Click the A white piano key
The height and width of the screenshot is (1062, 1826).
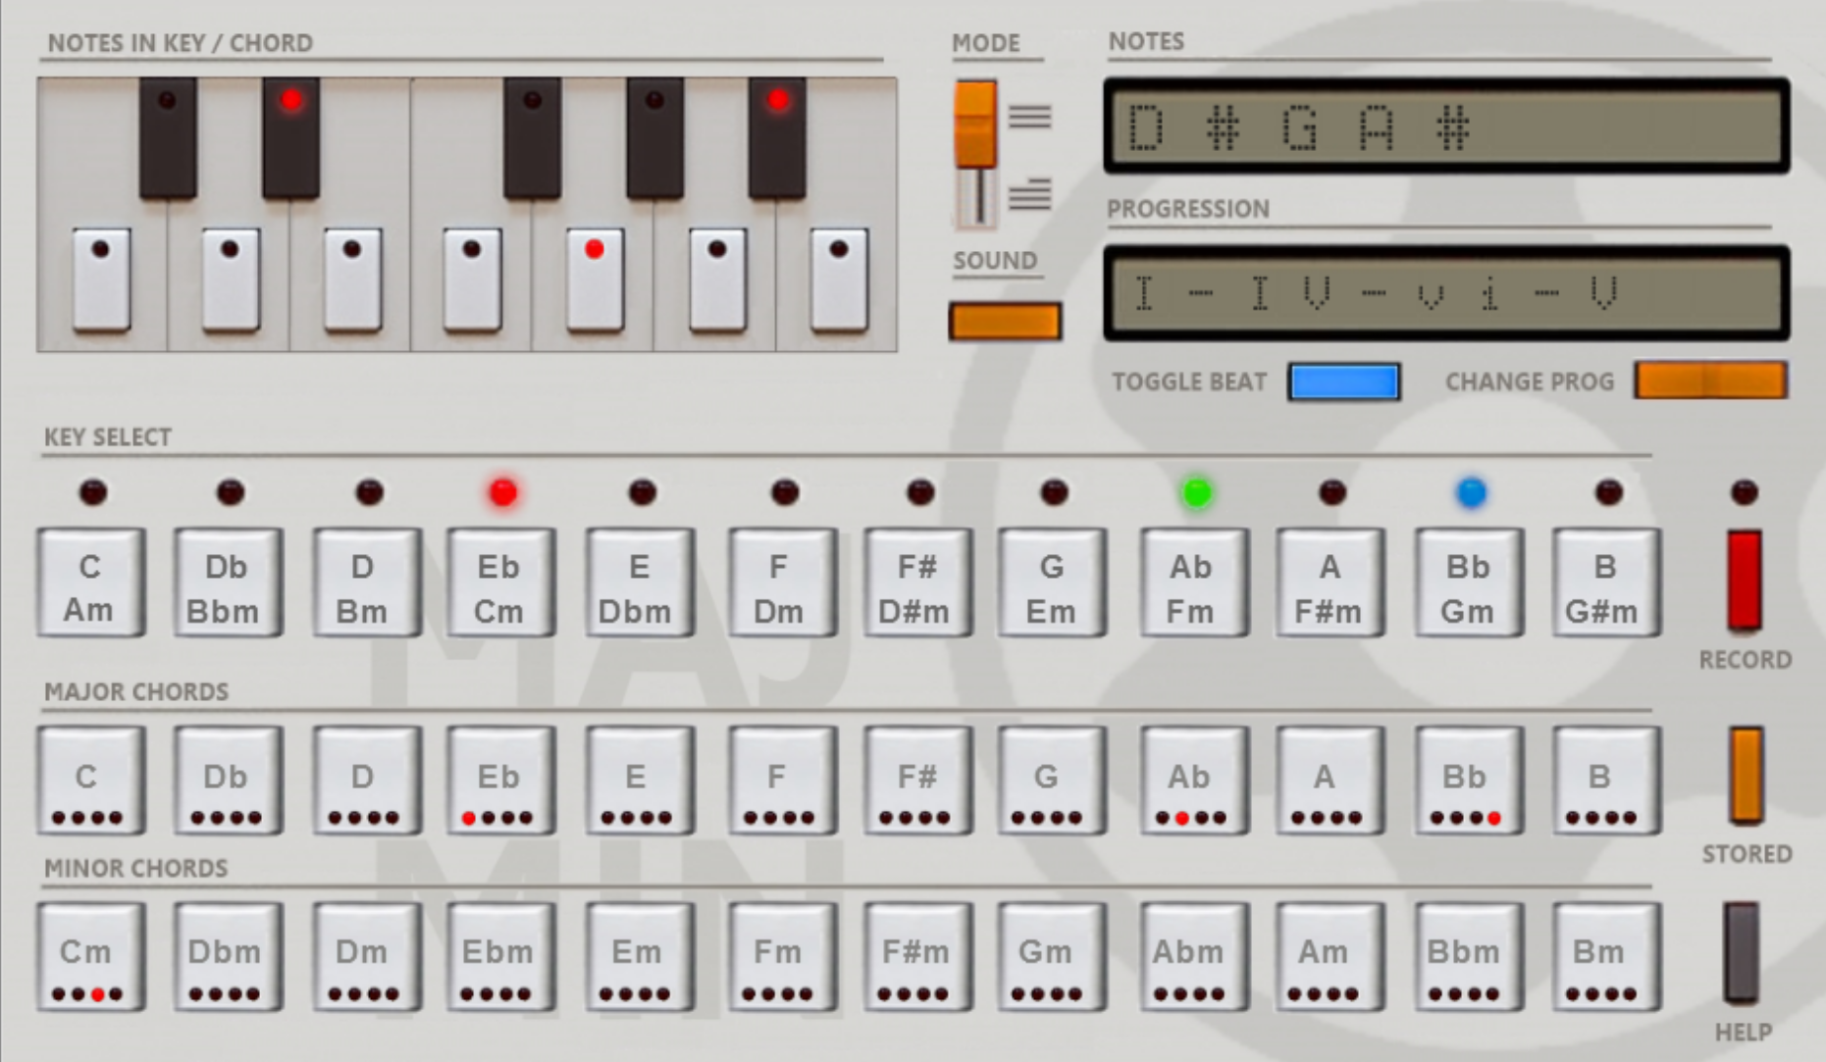718,279
